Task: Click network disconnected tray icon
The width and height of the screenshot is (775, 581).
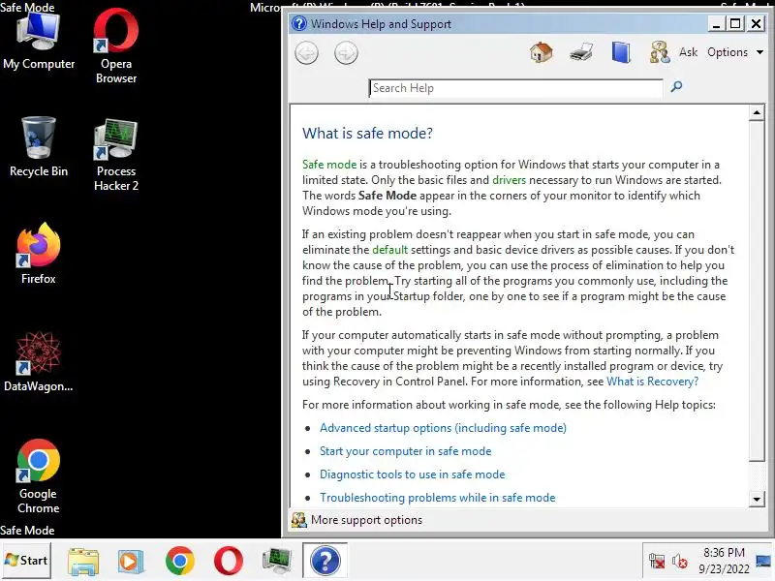Action: click(657, 562)
